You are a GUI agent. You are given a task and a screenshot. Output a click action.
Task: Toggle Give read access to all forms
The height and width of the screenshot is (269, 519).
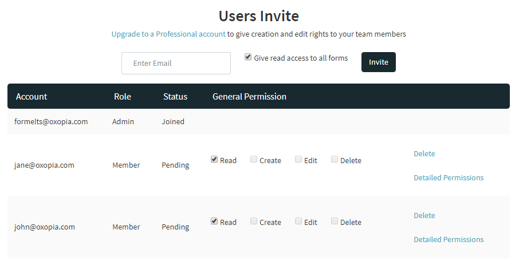[248, 57]
